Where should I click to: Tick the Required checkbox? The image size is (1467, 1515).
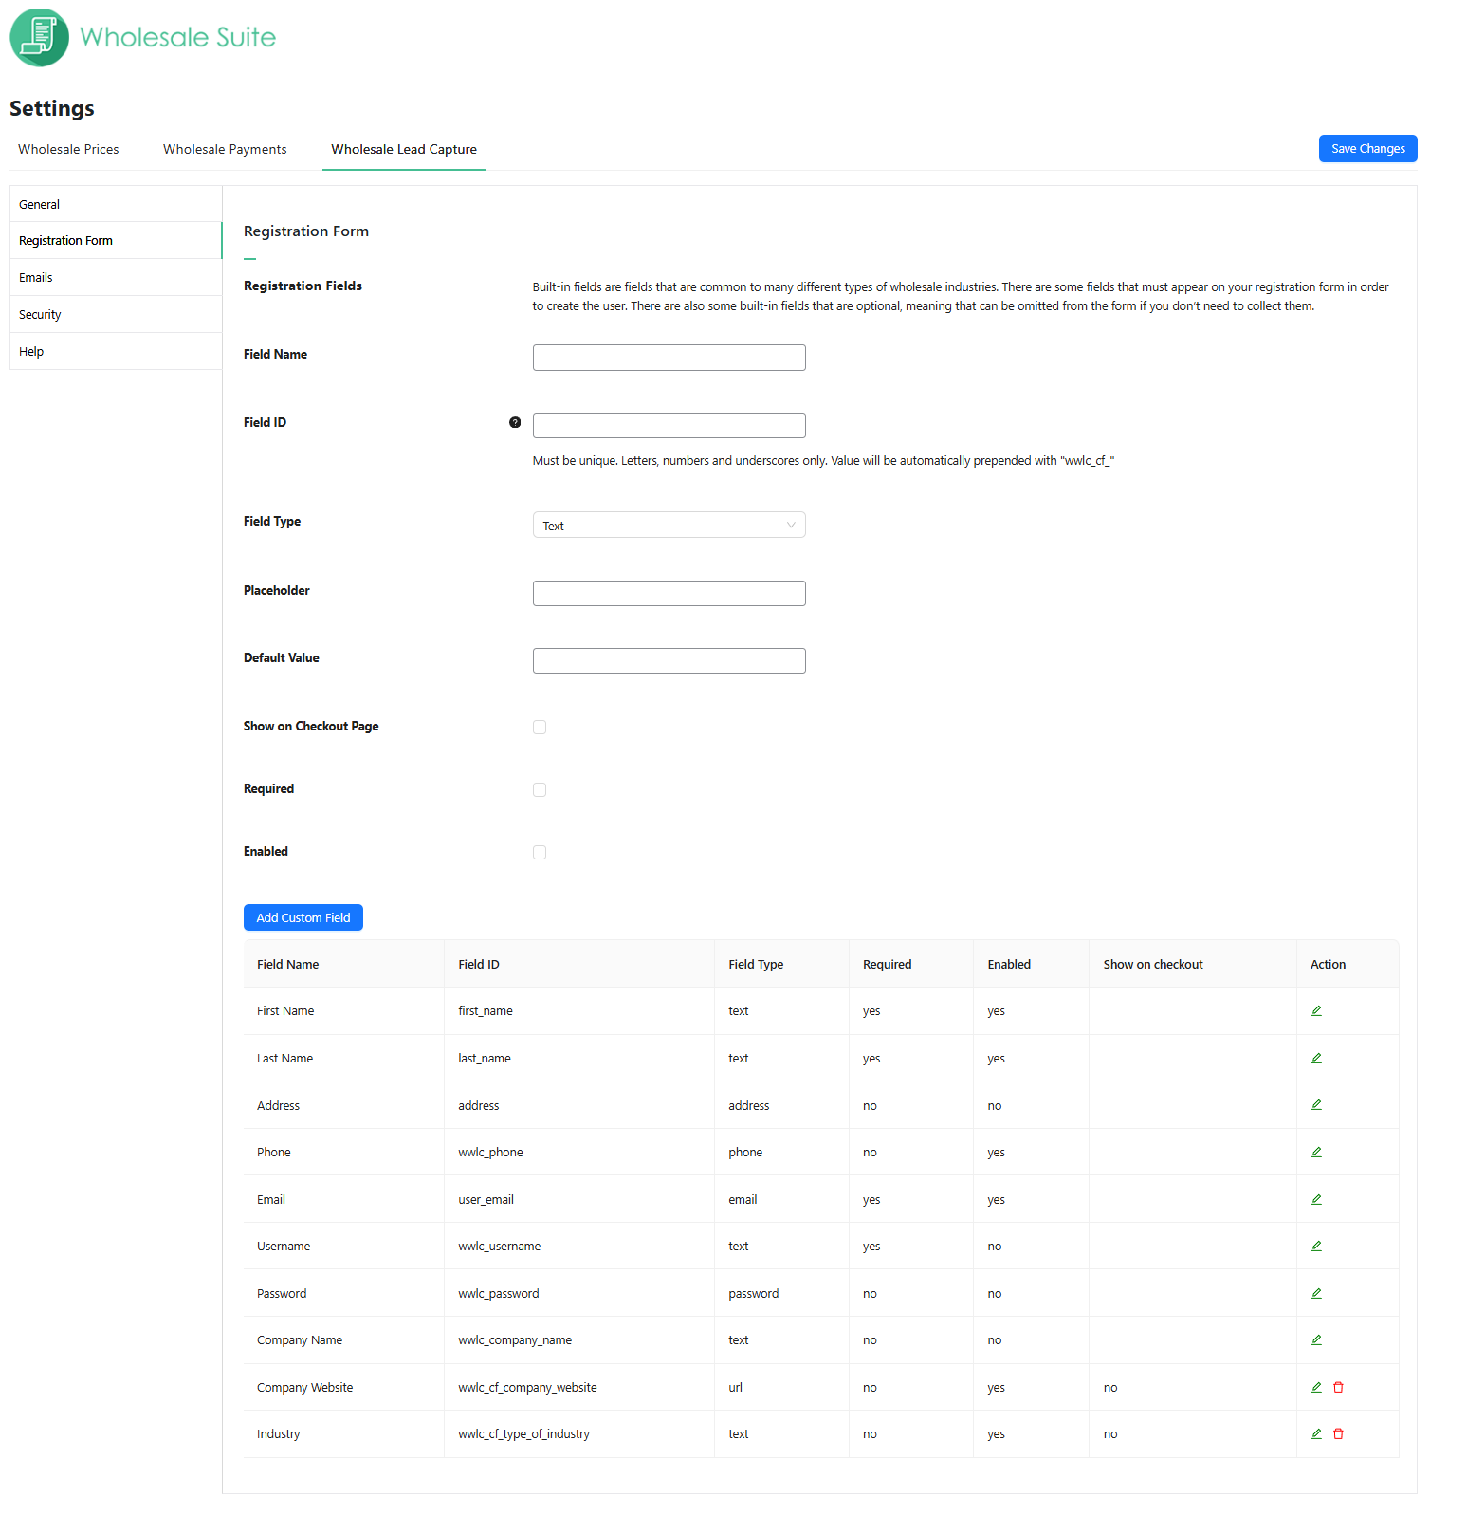click(540, 790)
